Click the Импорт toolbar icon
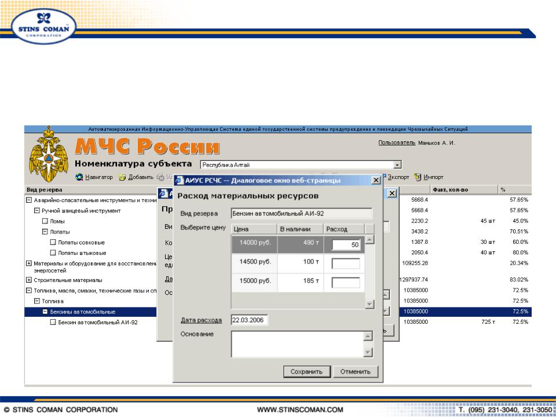This screenshot has height=417, width=556. [x=418, y=177]
